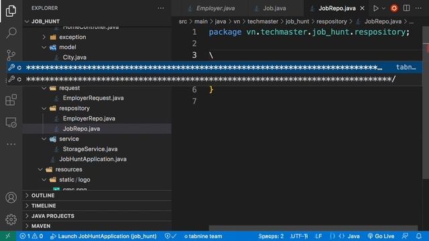Open Explorer views and more actions
Screen dimensions: 429x241
click(x=161, y=8)
